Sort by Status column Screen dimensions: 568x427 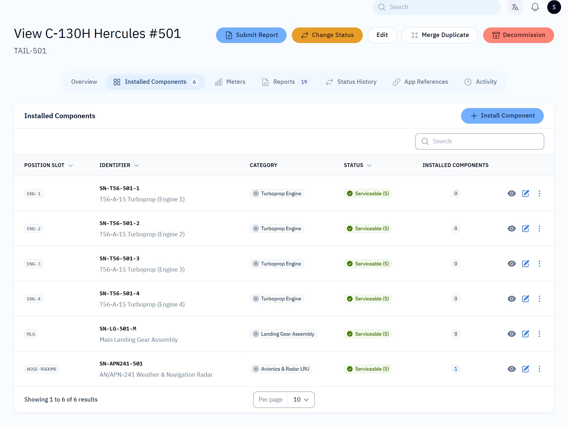point(358,165)
